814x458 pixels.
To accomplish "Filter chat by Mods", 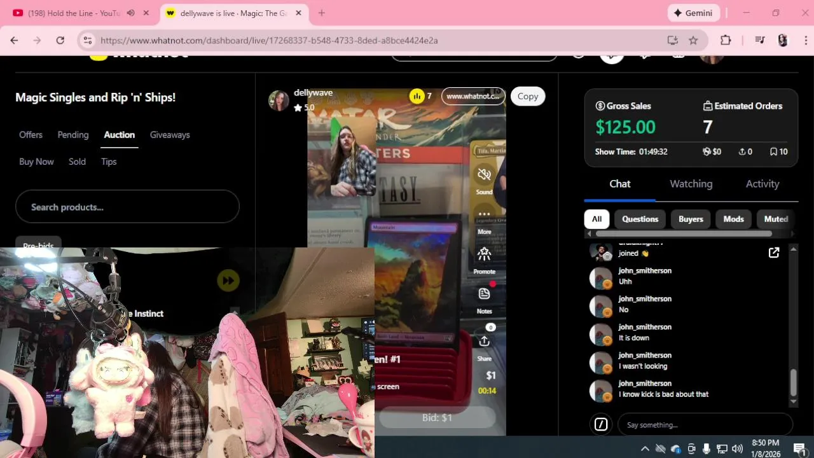I will [733, 219].
